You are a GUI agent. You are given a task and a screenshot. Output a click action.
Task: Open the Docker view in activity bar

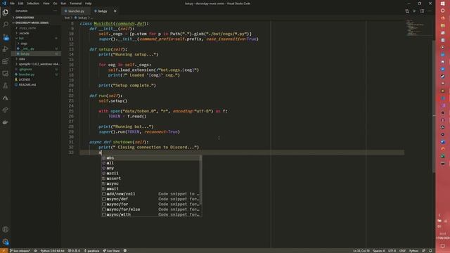pos(5,122)
